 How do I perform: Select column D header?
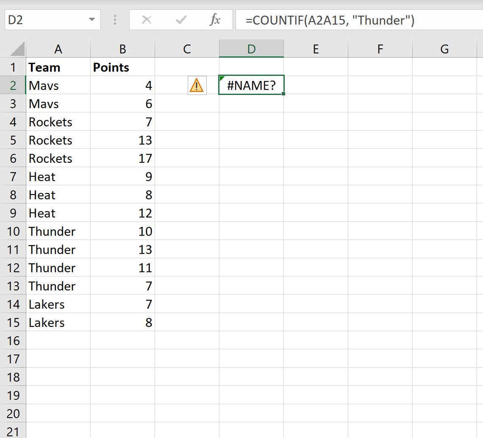tap(251, 48)
